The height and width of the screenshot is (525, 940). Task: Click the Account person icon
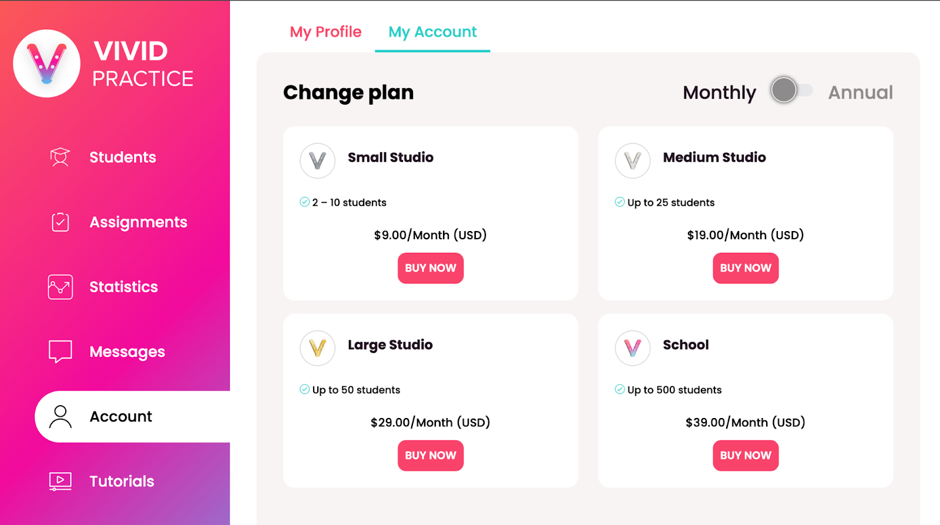pyautogui.click(x=60, y=416)
